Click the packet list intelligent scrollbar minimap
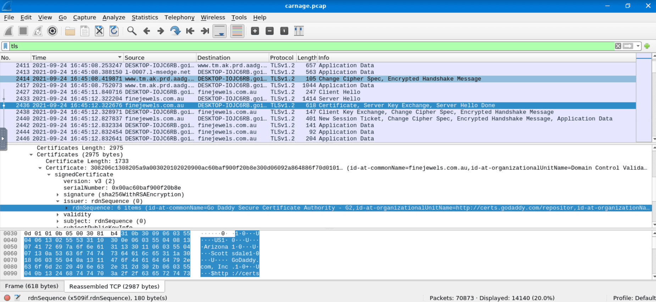The image size is (656, 302). click(644, 98)
